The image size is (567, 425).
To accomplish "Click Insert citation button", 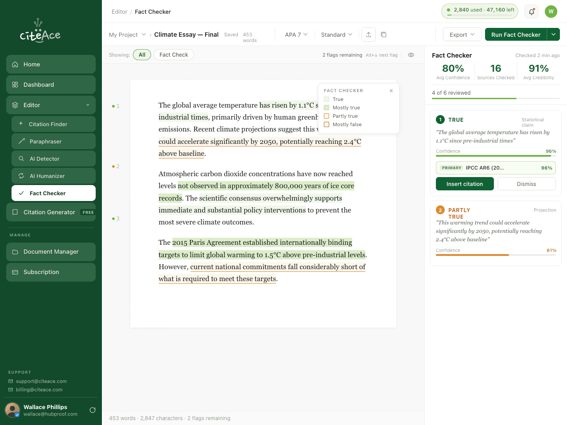I will click(x=465, y=184).
